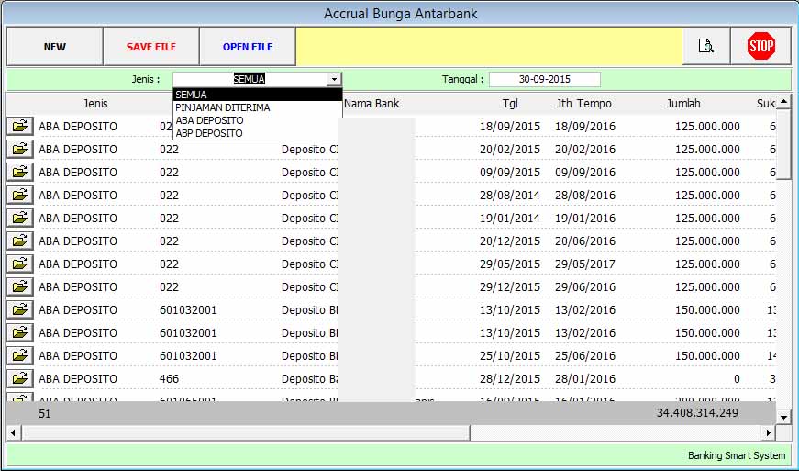Select SEMUA in the Jenis list

point(258,95)
